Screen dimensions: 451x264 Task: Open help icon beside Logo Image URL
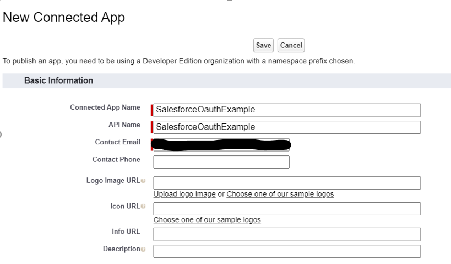tap(143, 181)
